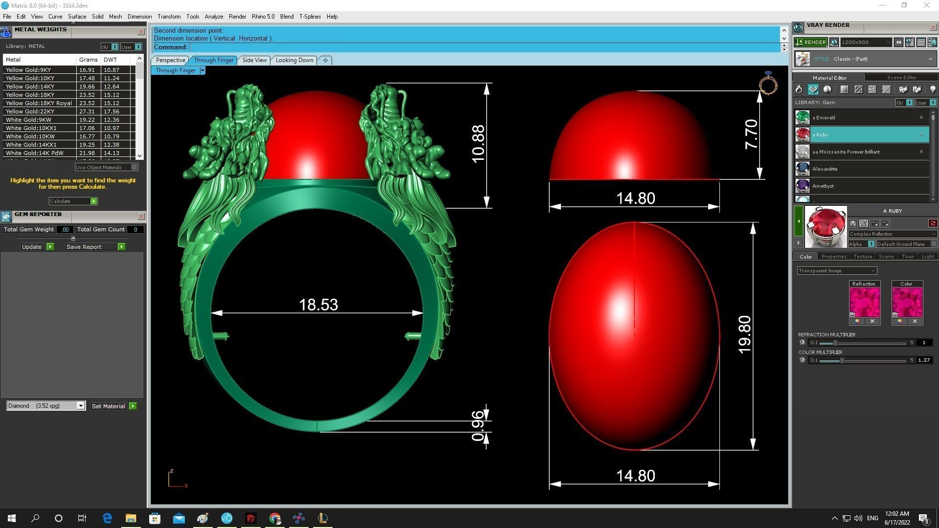Click the export material folder-up icon
Screen dimensions: 939x528
[885, 223]
